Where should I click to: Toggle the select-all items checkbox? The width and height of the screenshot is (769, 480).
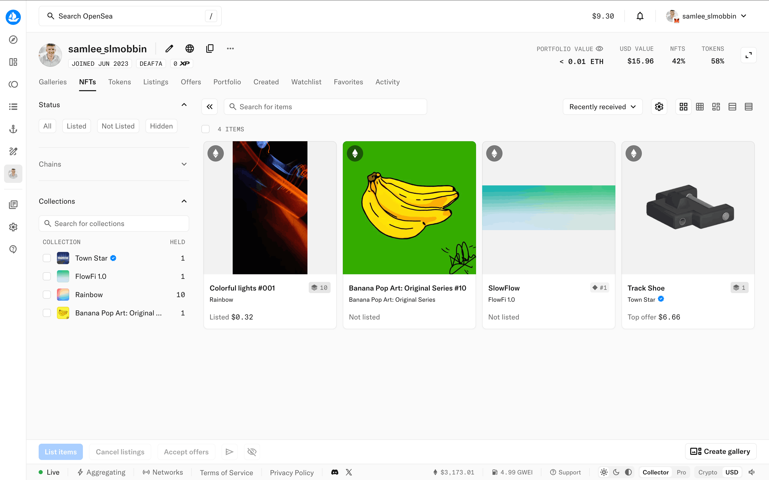(x=205, y=129)
